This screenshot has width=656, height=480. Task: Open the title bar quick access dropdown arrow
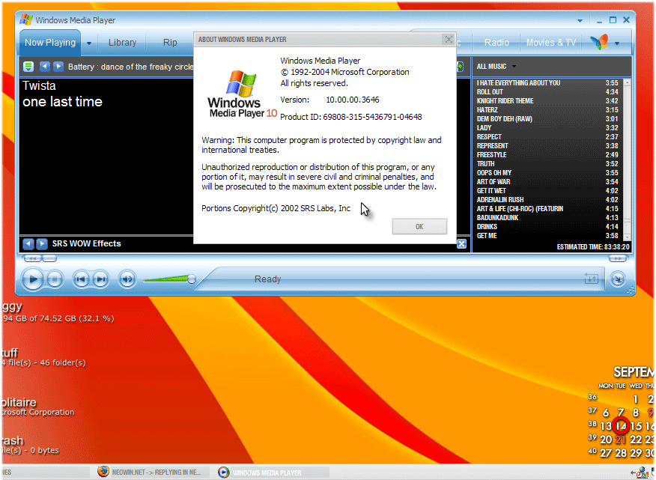pyautogui.click(x=580, y=20)
